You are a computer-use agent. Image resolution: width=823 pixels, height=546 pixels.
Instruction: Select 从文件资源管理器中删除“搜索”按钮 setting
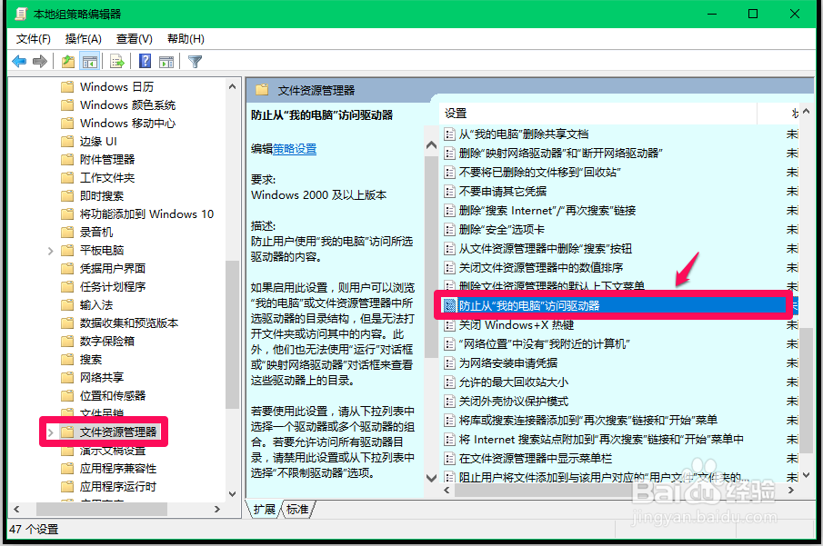pos(546,249)
